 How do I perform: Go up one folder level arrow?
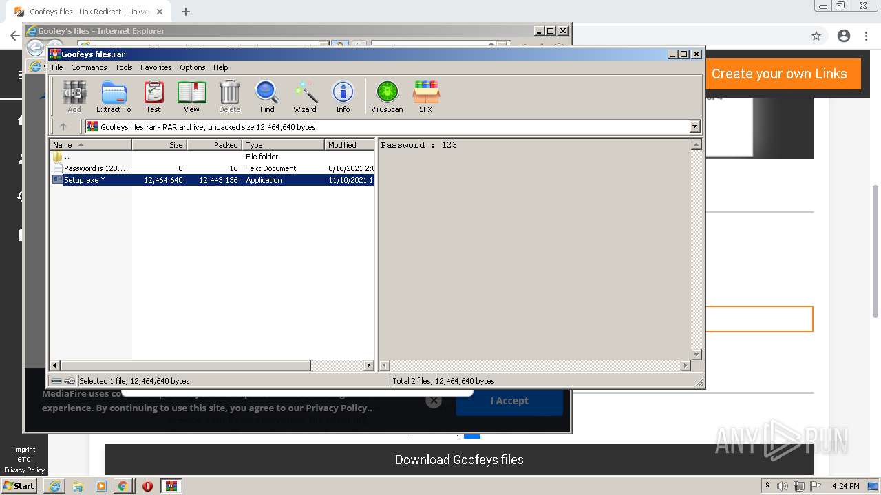pyautogui.click(x=63, y=126)
